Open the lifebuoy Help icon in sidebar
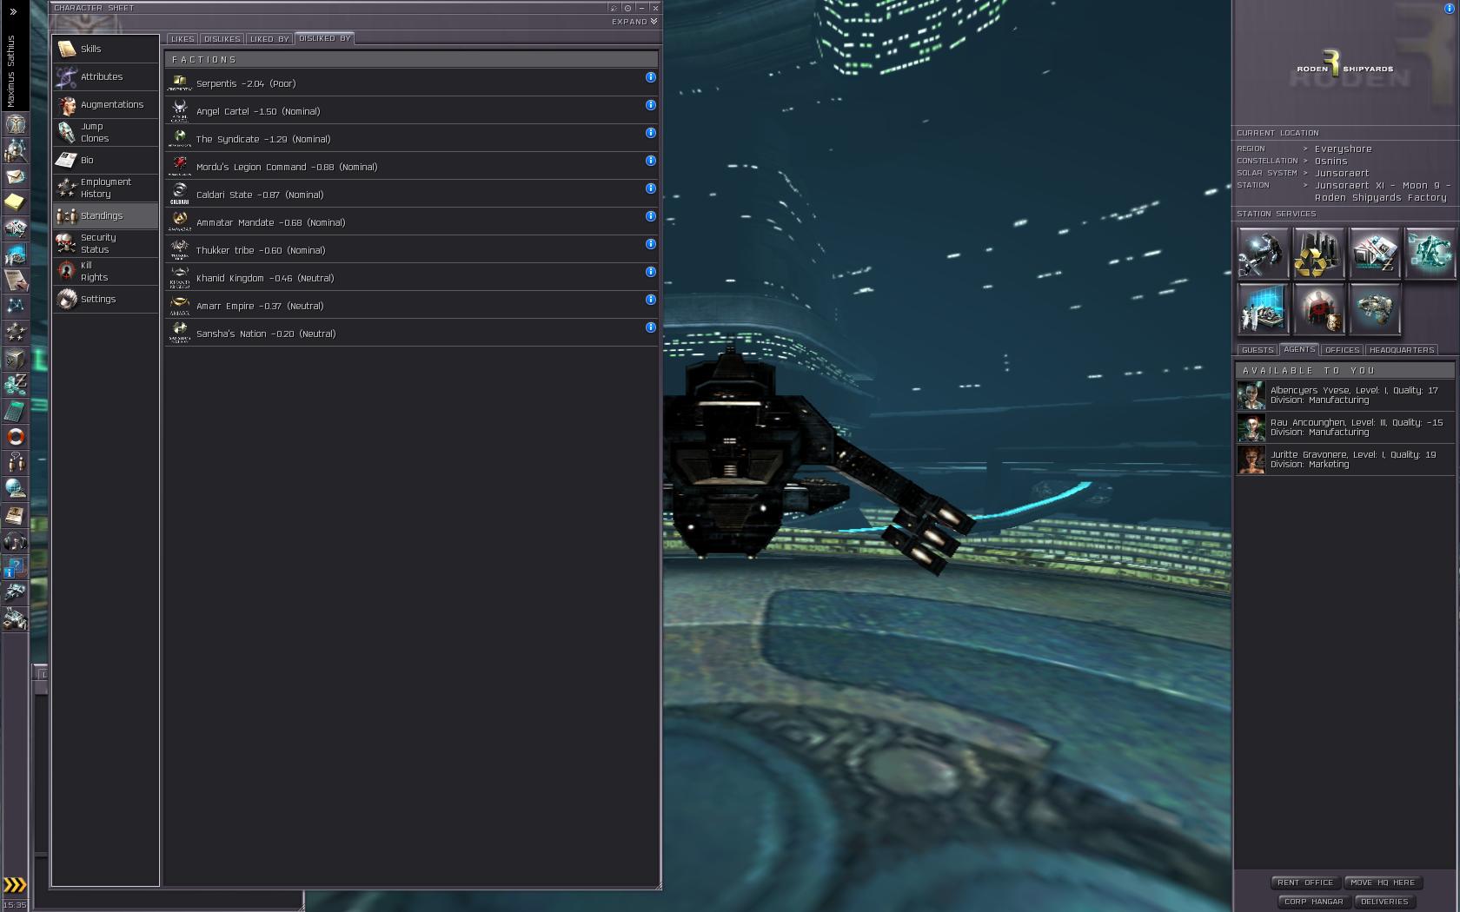This screenshot has height=912, width=1460. (15, 437)
